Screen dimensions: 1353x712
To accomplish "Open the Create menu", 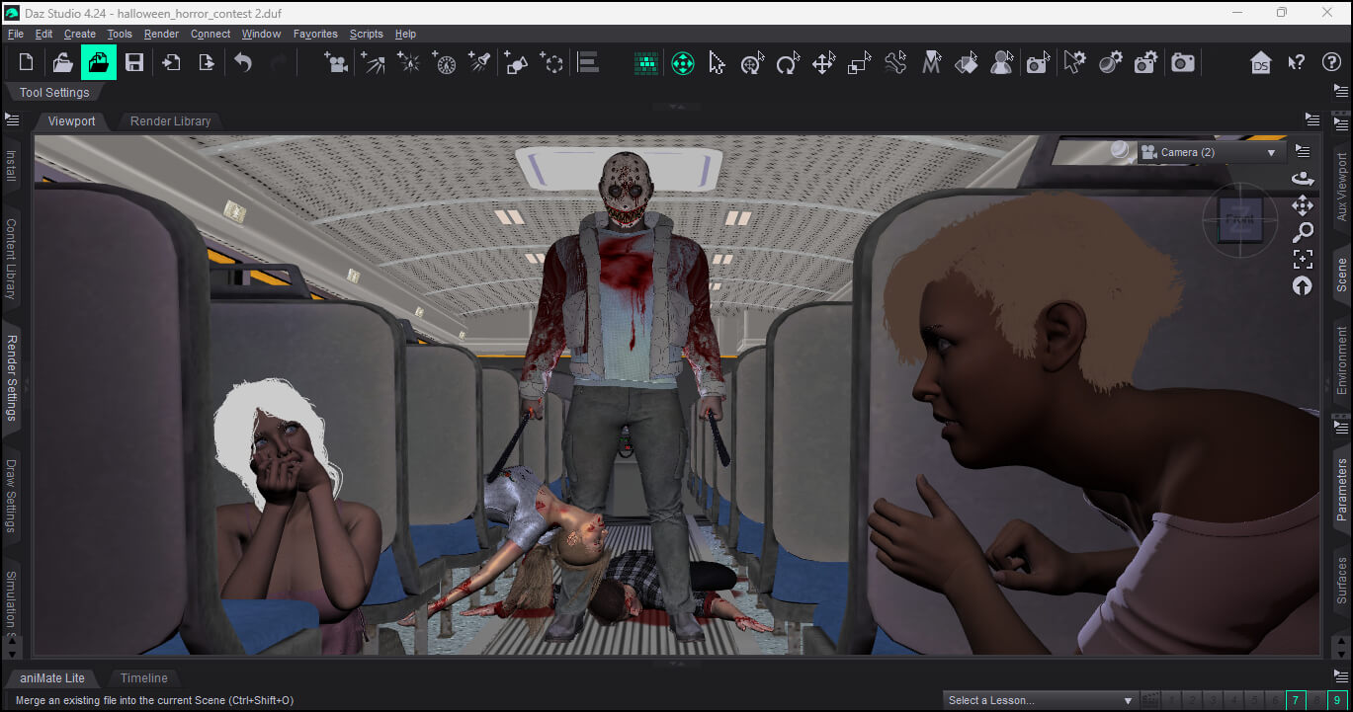I will pos(80,34).
